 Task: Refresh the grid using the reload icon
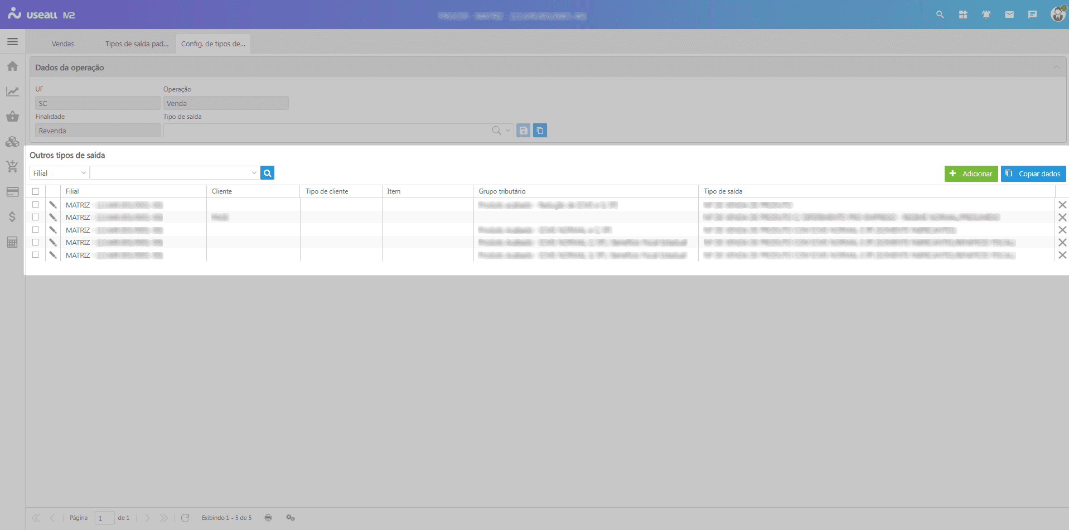pos(185,518)
